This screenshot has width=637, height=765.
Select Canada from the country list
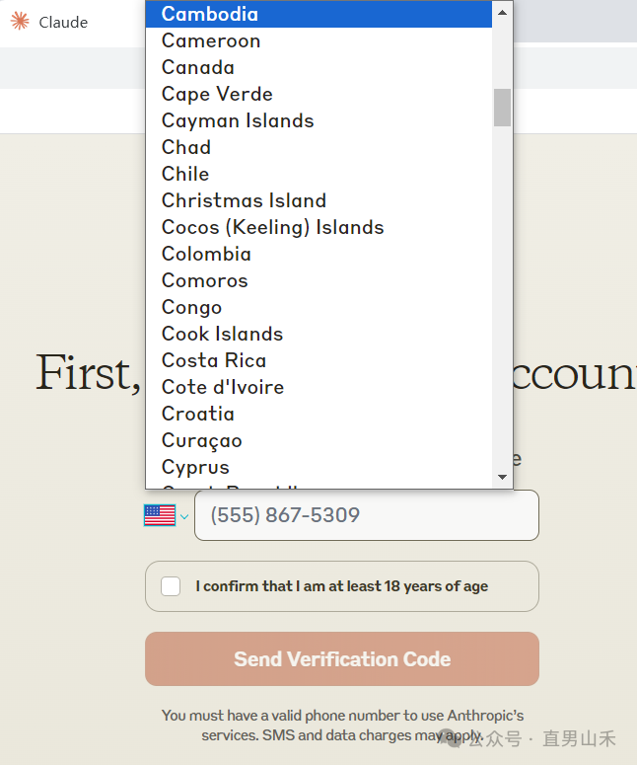pyautogui.click(x=198, y=67)
